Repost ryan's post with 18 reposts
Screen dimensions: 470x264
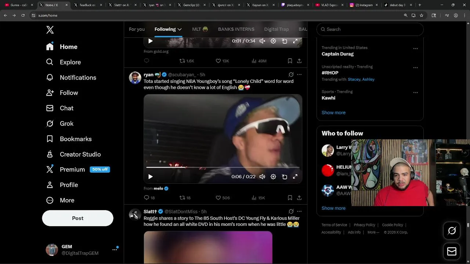pyautogui.click(x=185, y=198)
